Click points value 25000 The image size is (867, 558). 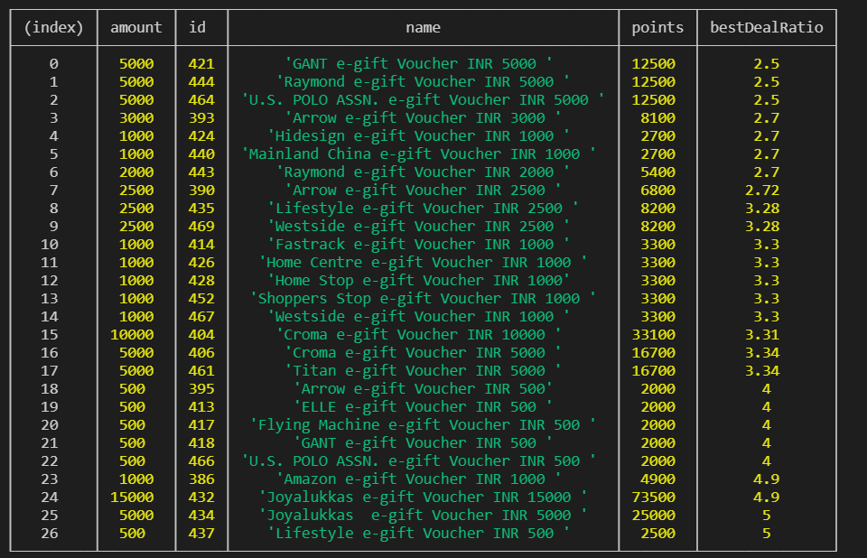coord(654,516)
